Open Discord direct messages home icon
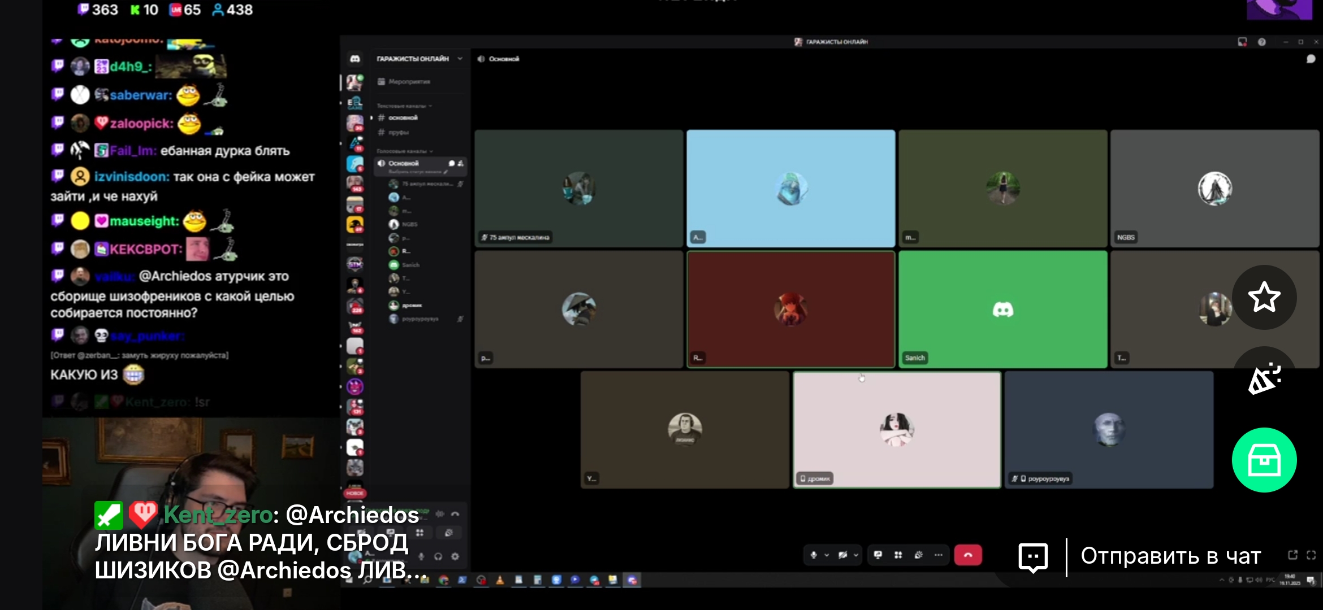The height and width of the screenshot is (610, 1323). [x=355, y=59]
